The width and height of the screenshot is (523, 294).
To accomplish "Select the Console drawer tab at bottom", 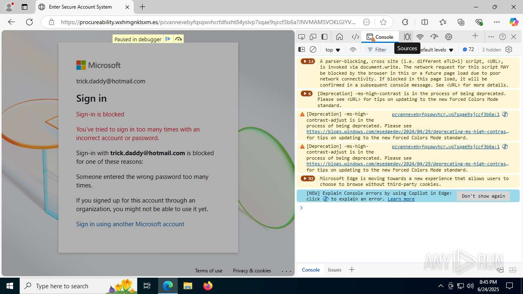I will [x=311, y=269].
